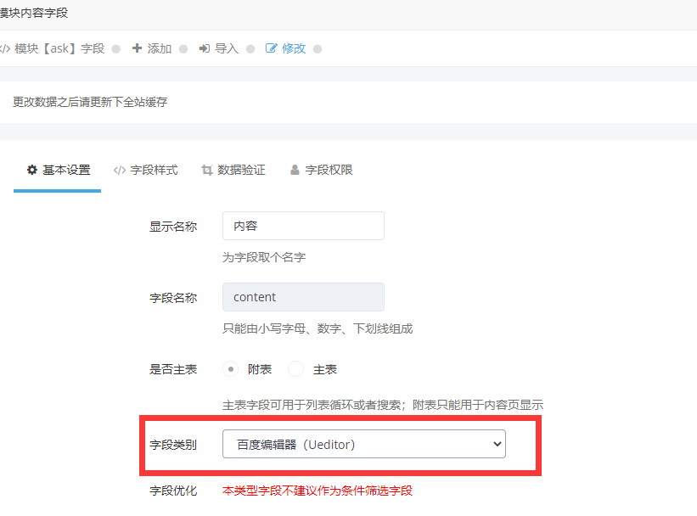Open the 字段权限 tab

point(322,170)
